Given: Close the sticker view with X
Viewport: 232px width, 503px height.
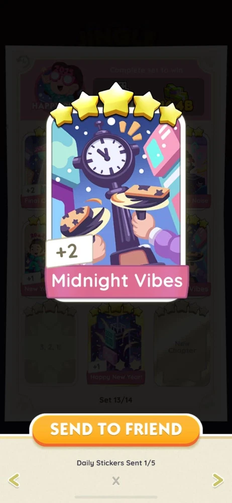Looking at the screenshot, I should tap(116, 480).
